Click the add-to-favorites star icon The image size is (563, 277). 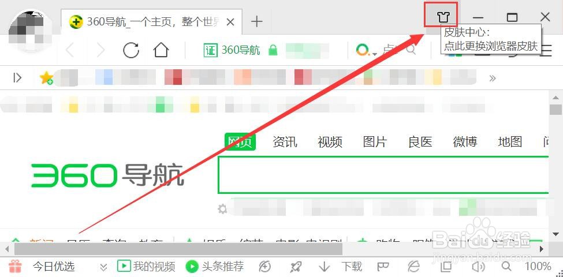point(46,77)
